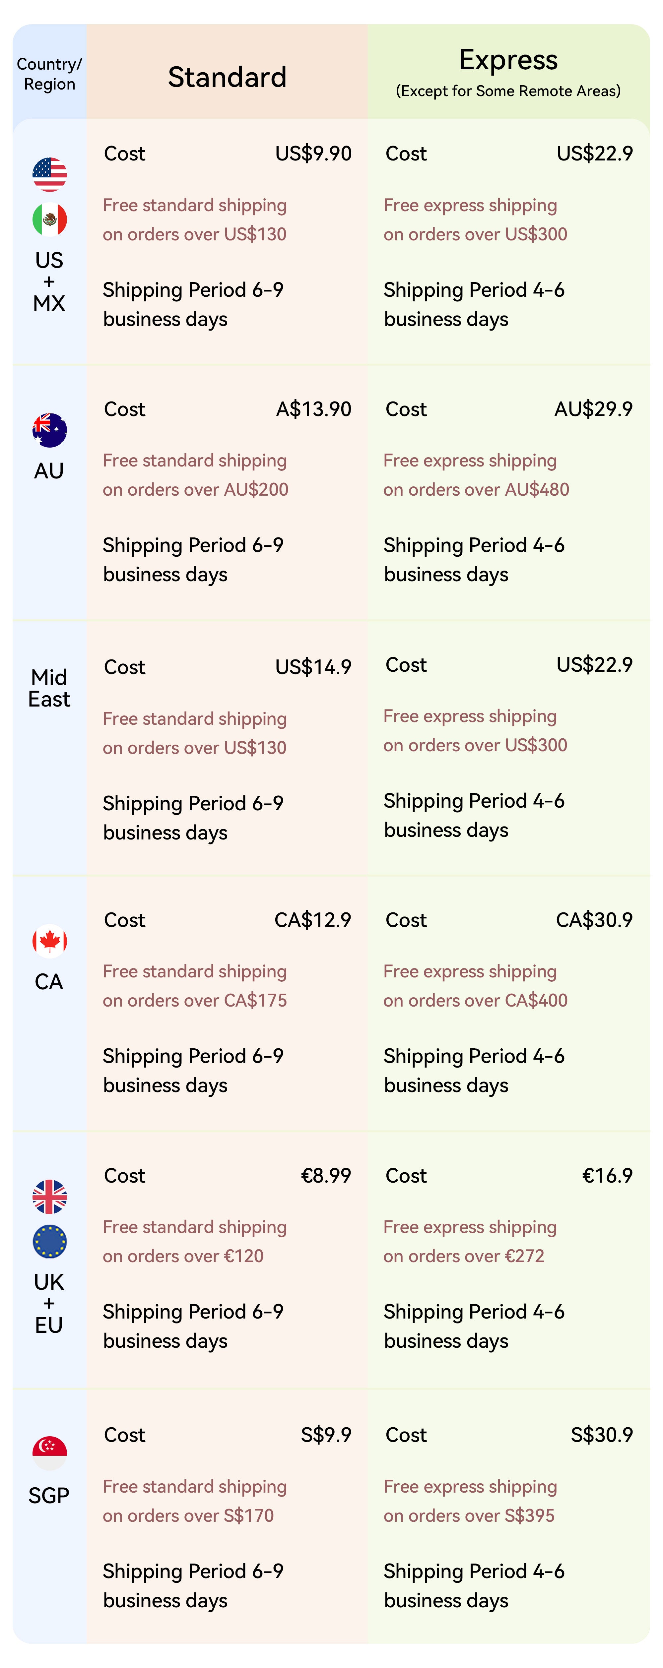Click the European Union flag icon
This screenshot has height=1668, width=663.
pos(50,1241)
